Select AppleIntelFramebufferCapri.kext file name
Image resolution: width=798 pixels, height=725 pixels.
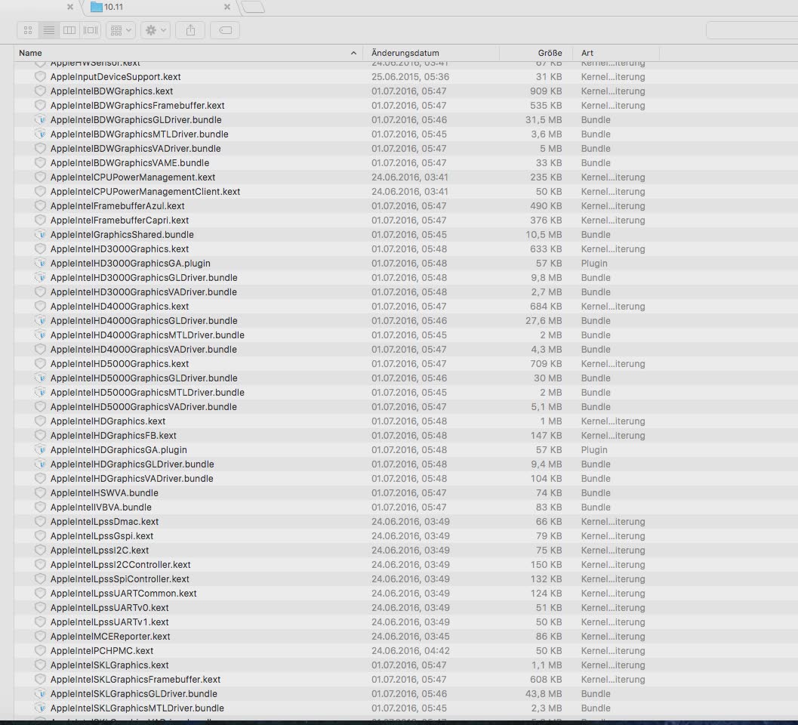pyautogui.click(x=119, y=221)
